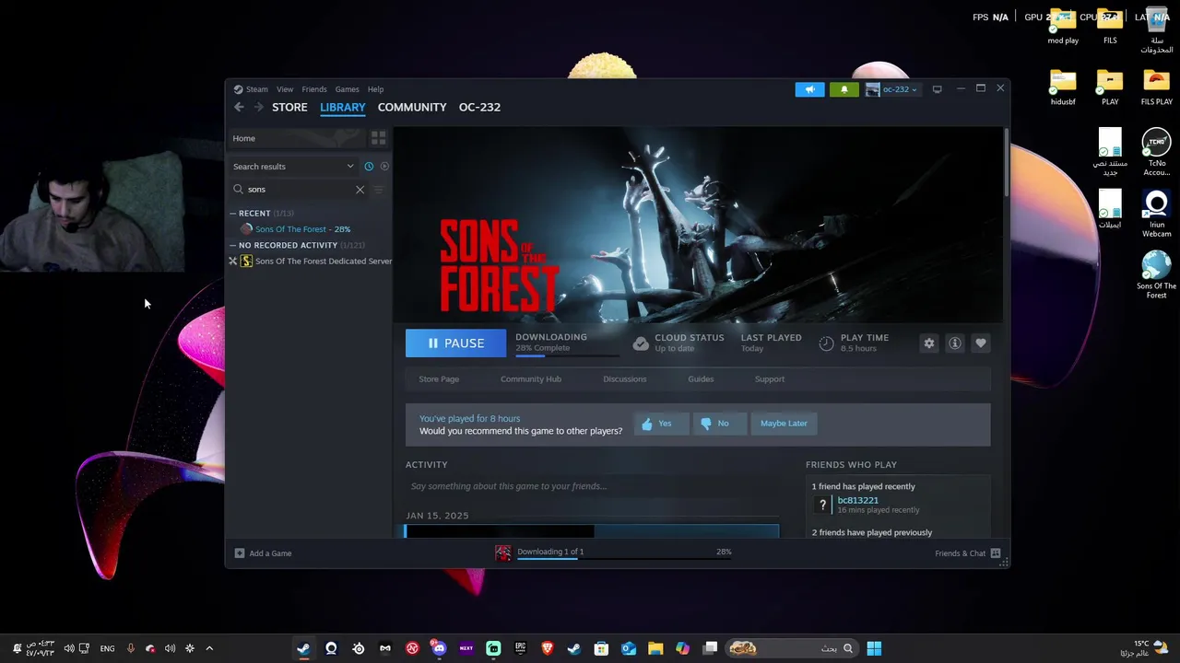This screenshot has height=663, width=1180.
Task: Open the Search results collection dropdown
Action: click(x=293, y=167)
